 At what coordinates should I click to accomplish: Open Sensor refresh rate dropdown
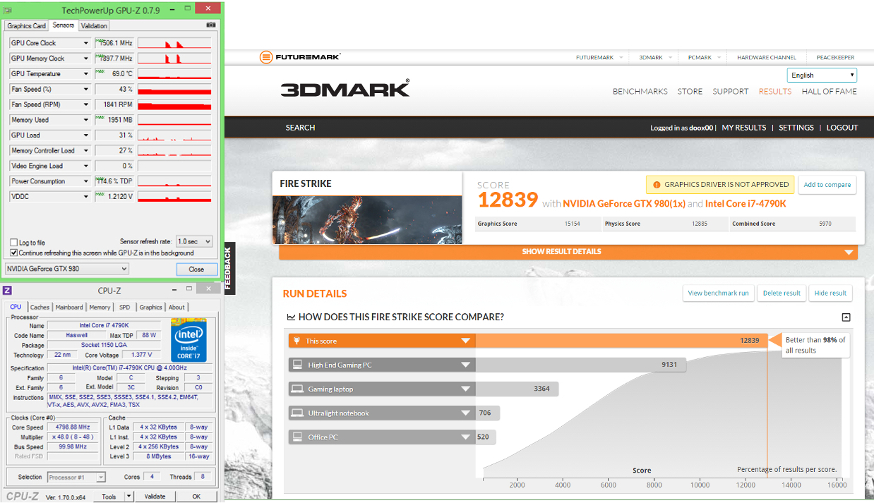click(194, 241)
